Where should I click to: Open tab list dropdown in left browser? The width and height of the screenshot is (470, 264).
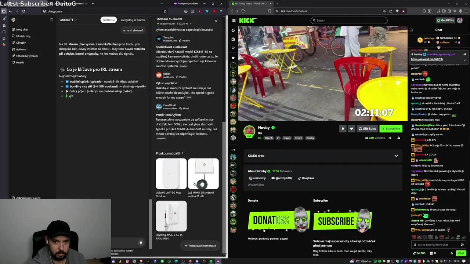coord(162,4)
